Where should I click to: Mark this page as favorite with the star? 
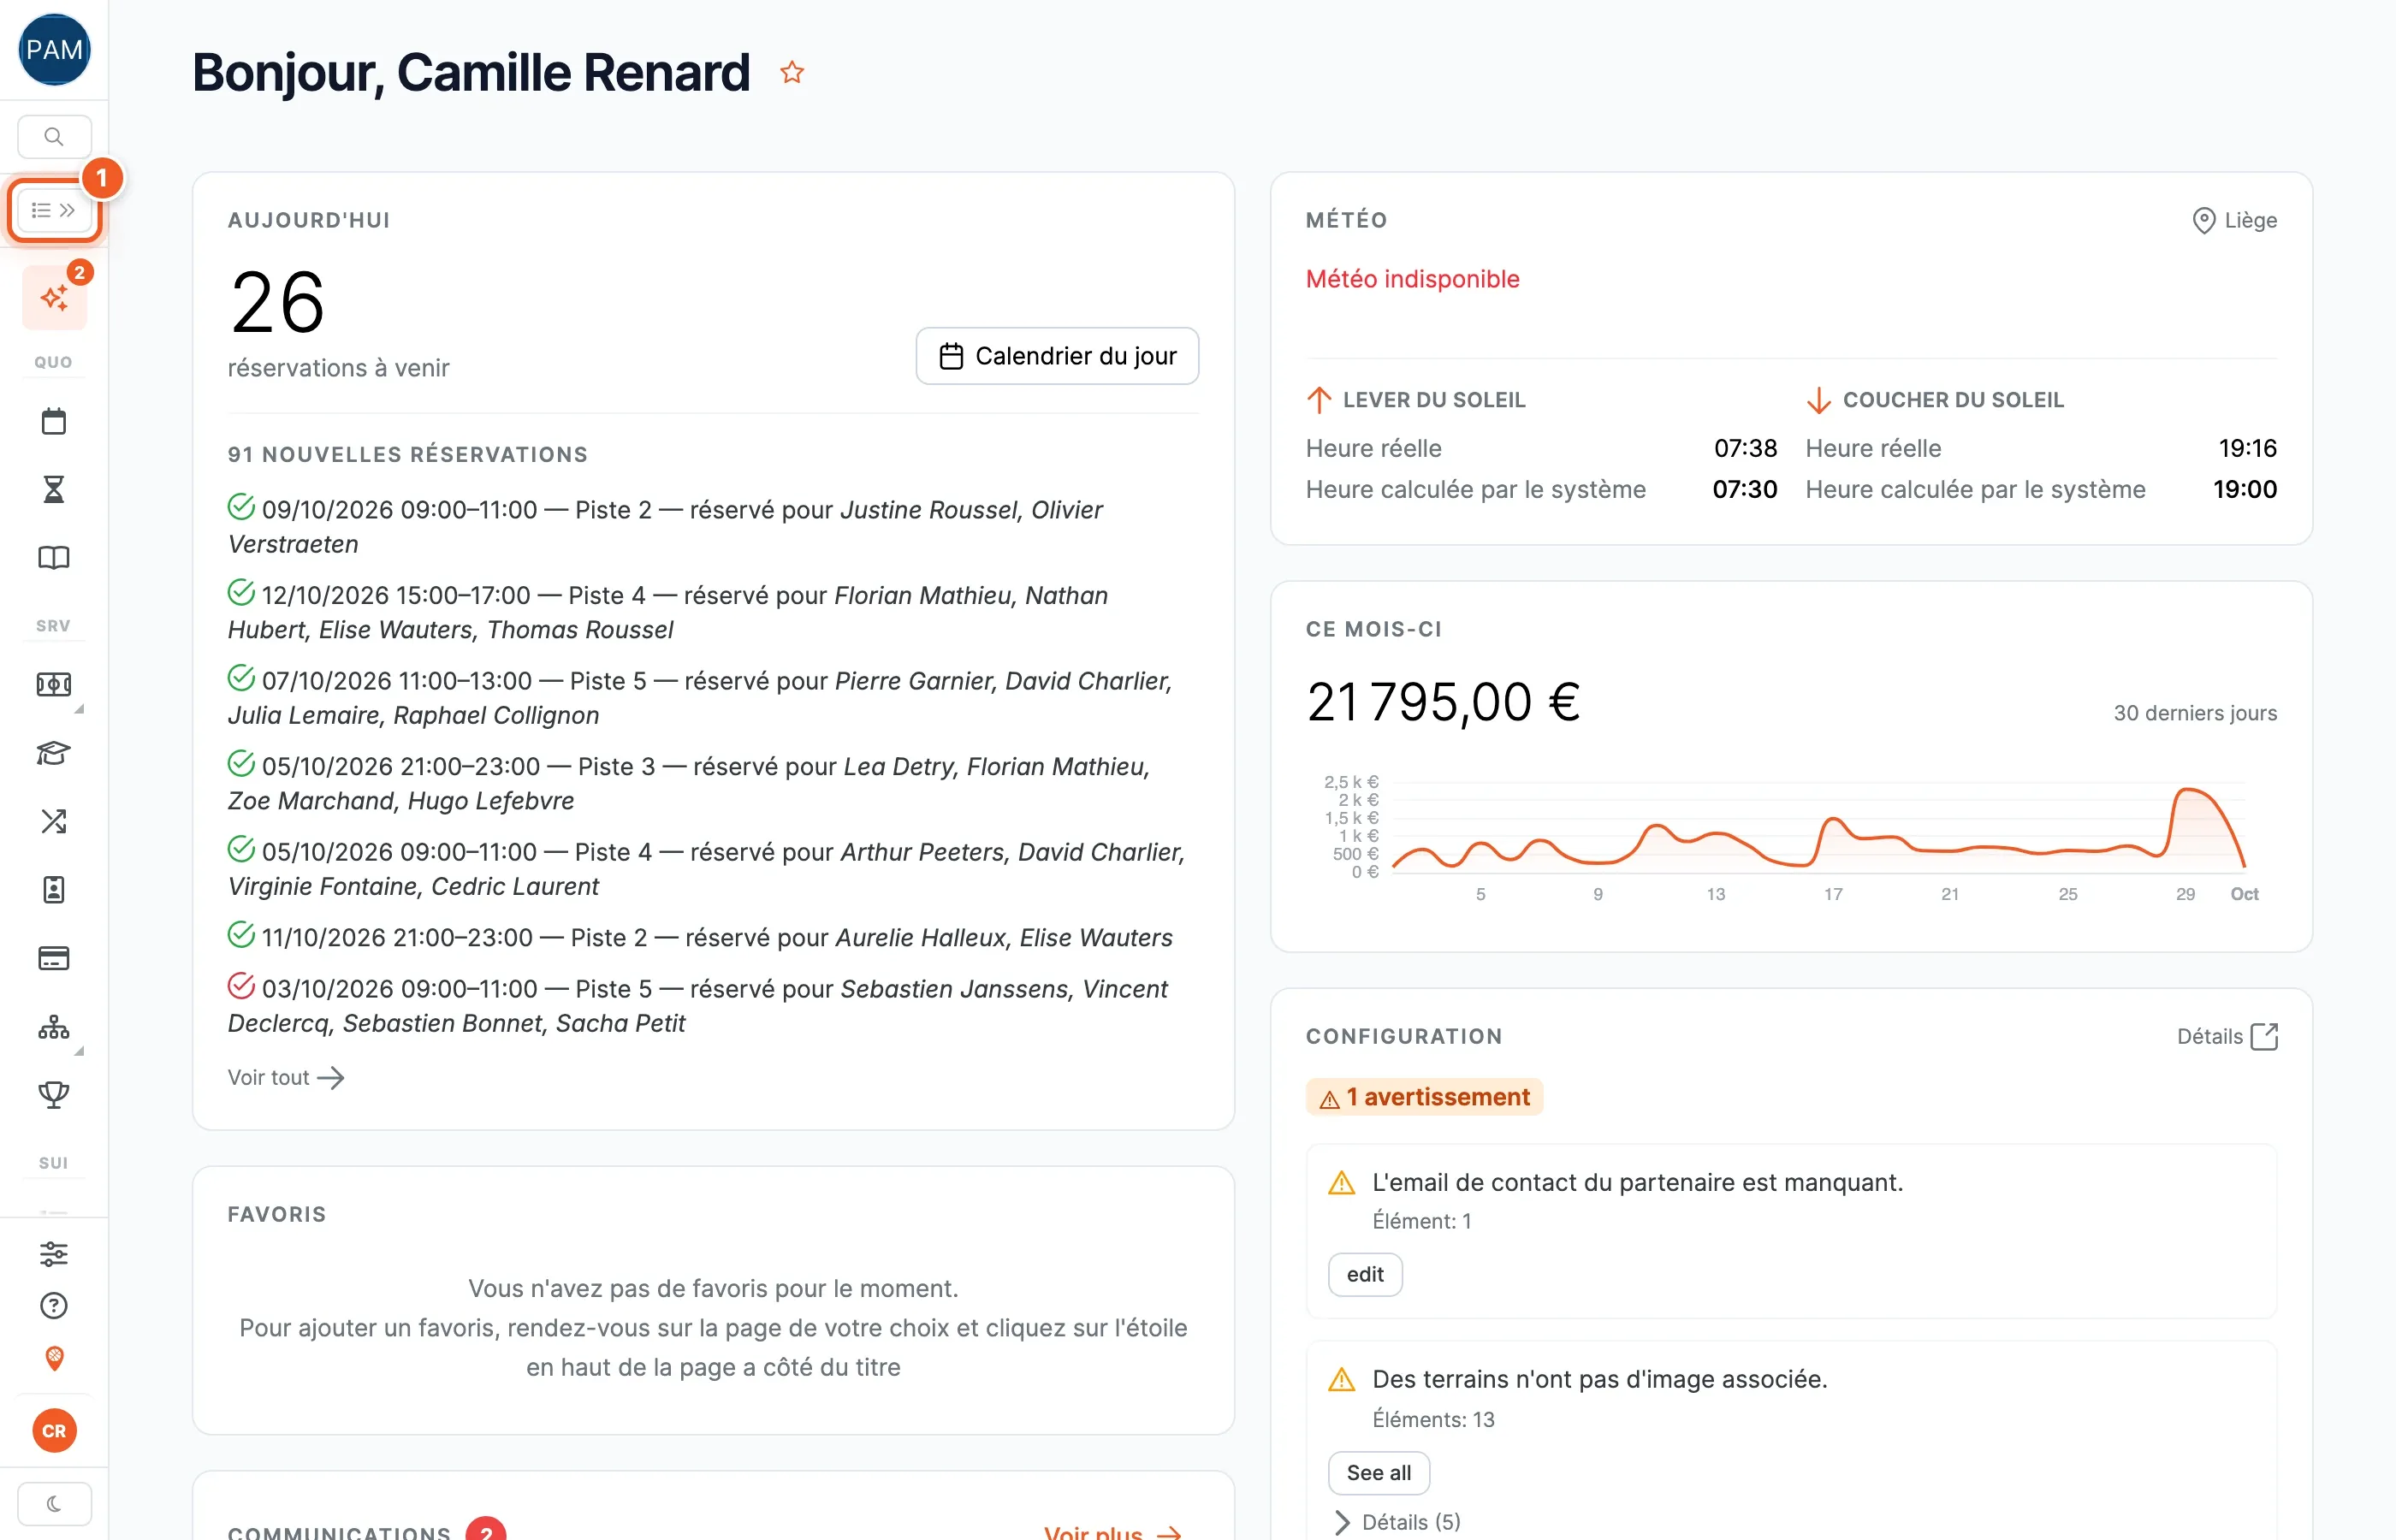tap(792, 72)
